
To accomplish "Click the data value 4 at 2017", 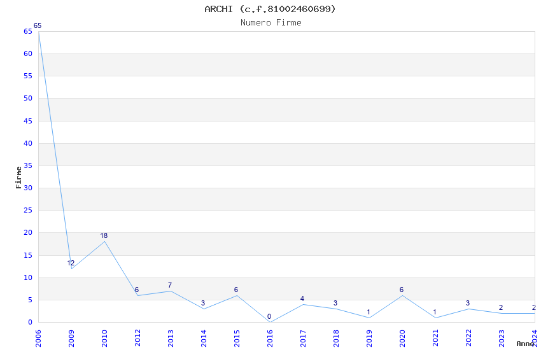I will [x=302, y=298].
